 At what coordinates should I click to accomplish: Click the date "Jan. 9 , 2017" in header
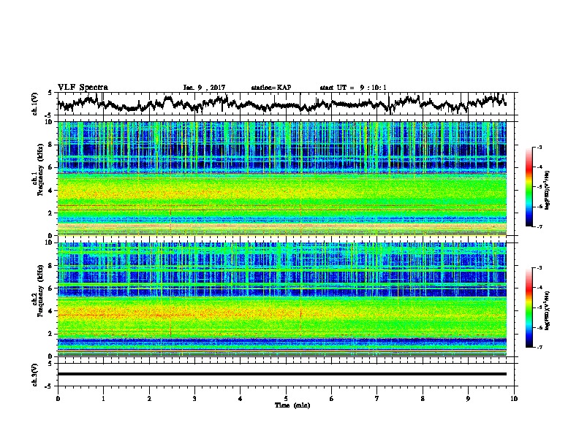pyautogui.click(x=204, y=88)
